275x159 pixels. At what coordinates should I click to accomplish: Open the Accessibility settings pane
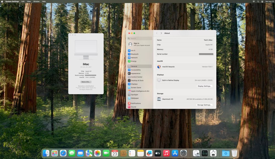136,70
